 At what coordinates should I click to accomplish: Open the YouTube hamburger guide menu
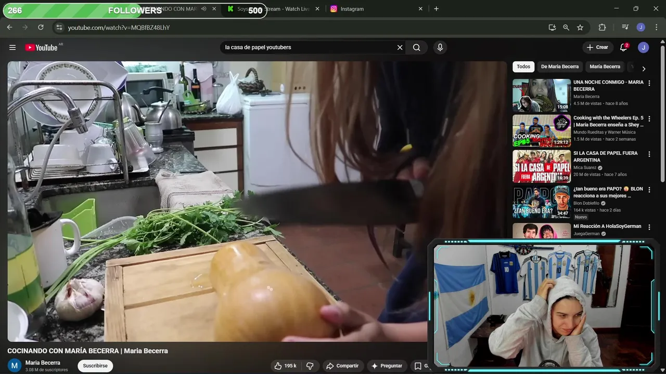[x=12, y=47]
